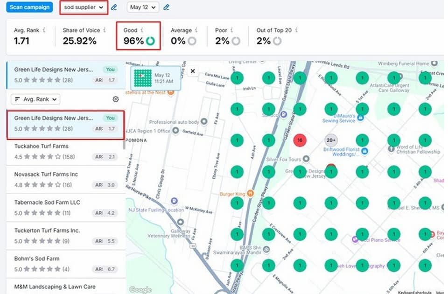This screenshot has height=294, width=448.
Task: Click AR: 6.7 badge for Bohm's Sod Farm
Action: (105, 269)
